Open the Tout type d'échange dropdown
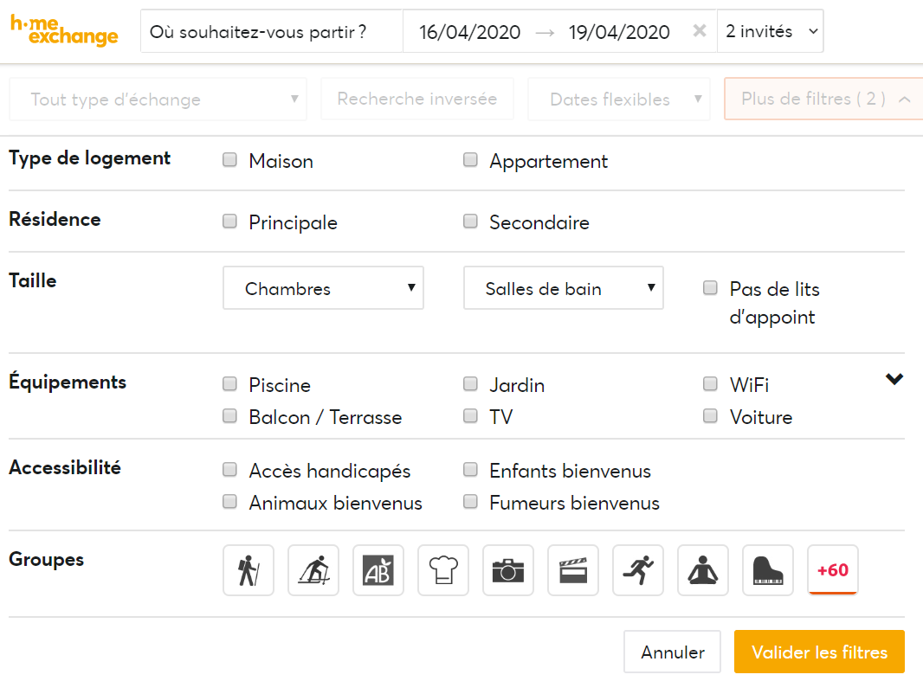Viewport: 923px width, 681px height. click(x=158, y=99)
